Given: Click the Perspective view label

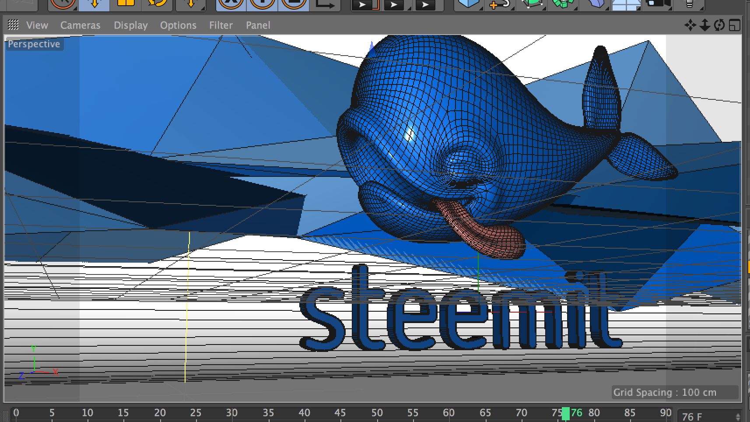Looking at the screenshot, I should click(34, 44).
